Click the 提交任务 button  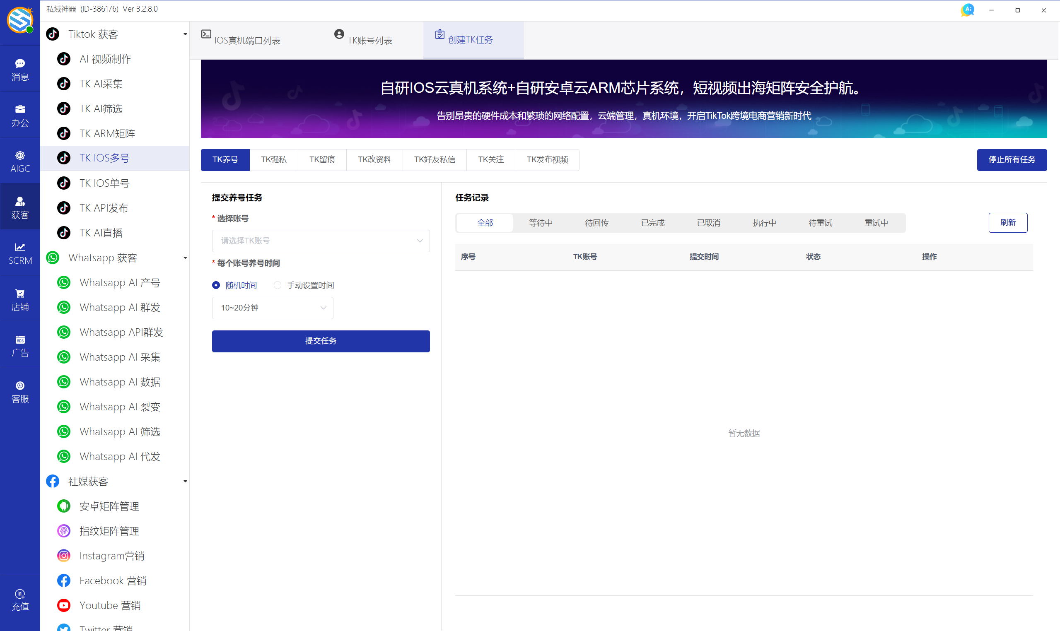pos(320,341)
